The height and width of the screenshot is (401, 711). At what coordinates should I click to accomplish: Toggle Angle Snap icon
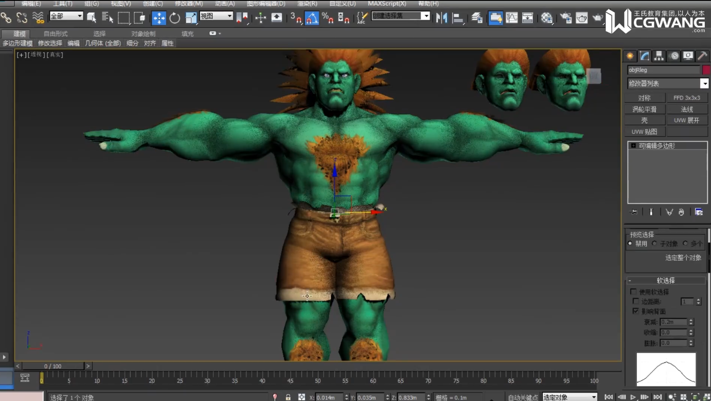point(312,18)
